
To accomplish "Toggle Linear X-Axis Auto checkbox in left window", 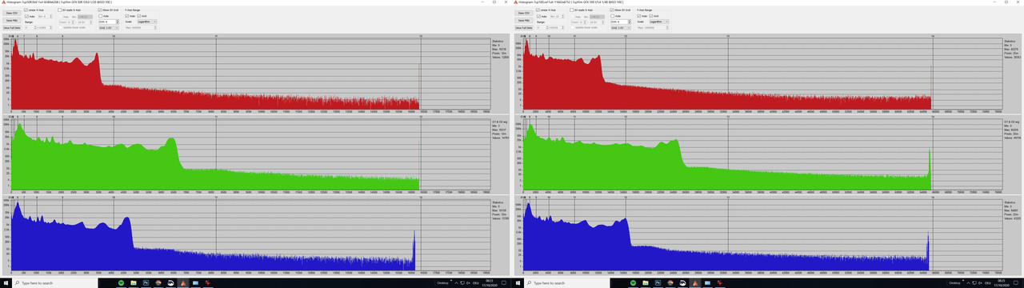I will [x=26, y=16].
